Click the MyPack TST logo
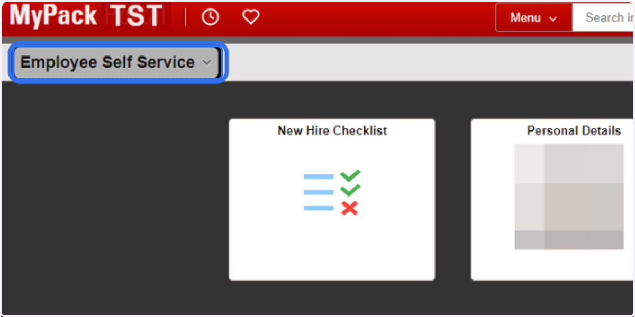This screenshot has height=317, width=635. point(87,16)
